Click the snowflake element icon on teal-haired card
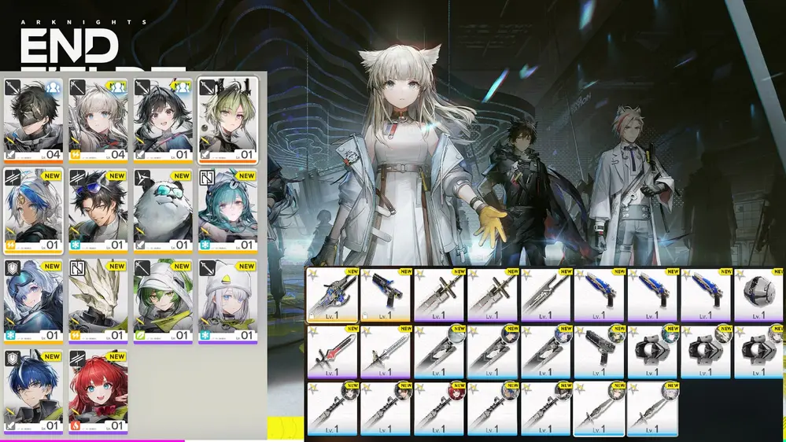The height and width of the screenshot is (442, 786). coord(205,245)
